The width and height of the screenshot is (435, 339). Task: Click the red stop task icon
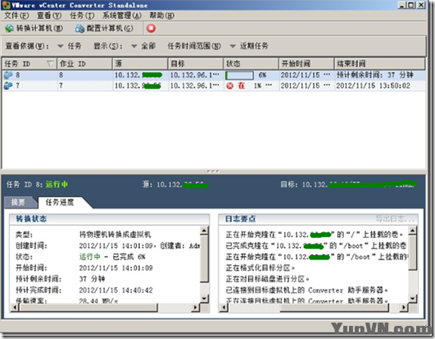tap(151, 28)
